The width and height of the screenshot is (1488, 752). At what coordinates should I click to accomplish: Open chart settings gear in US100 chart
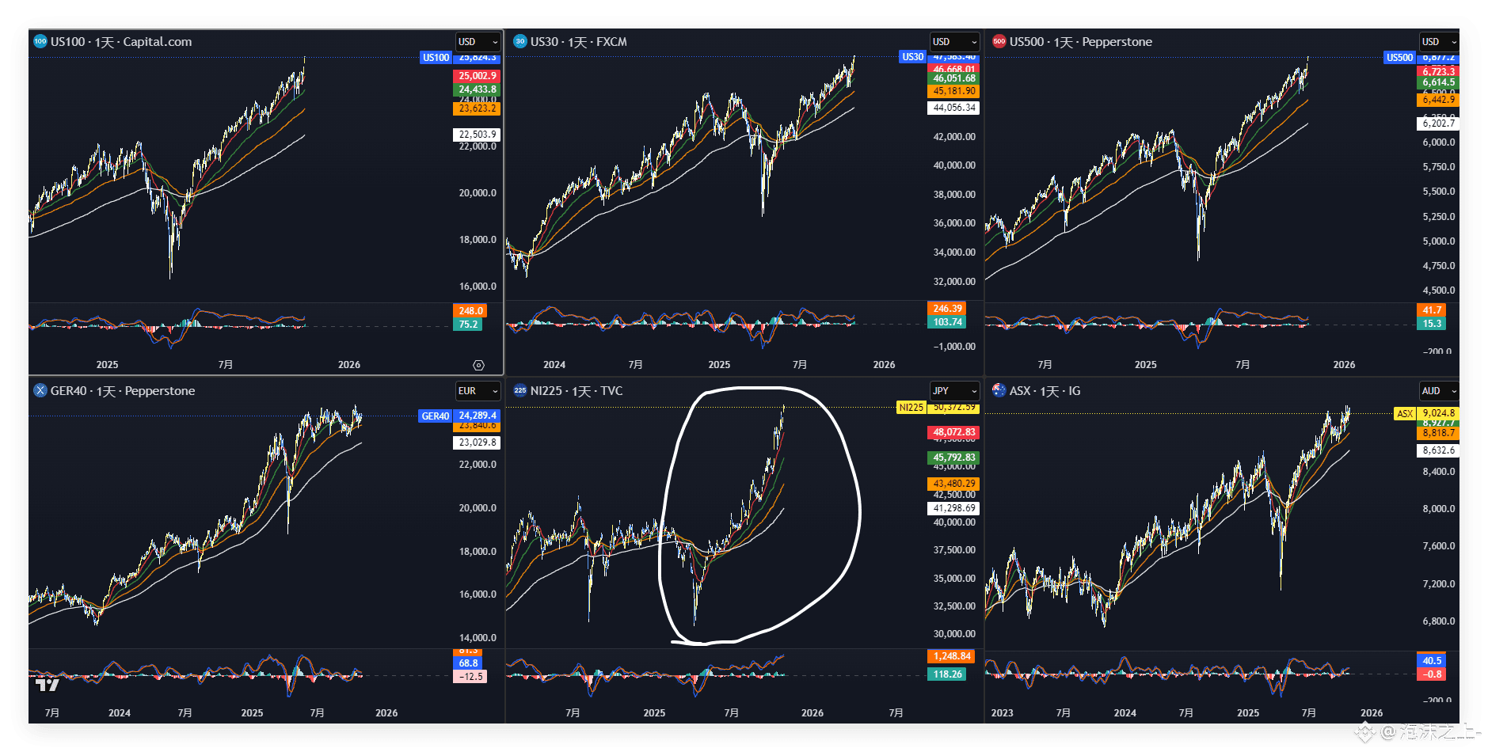(x=478, y=365)
